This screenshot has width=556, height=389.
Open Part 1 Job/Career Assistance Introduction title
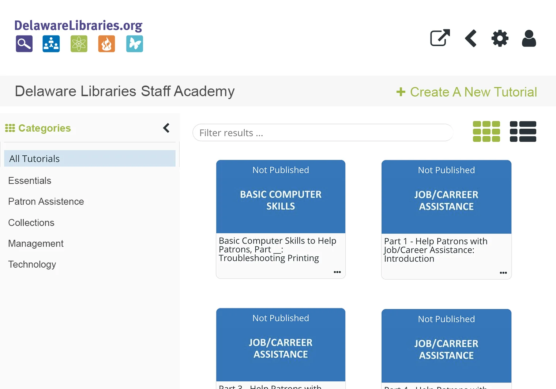[x=436, y=250]
